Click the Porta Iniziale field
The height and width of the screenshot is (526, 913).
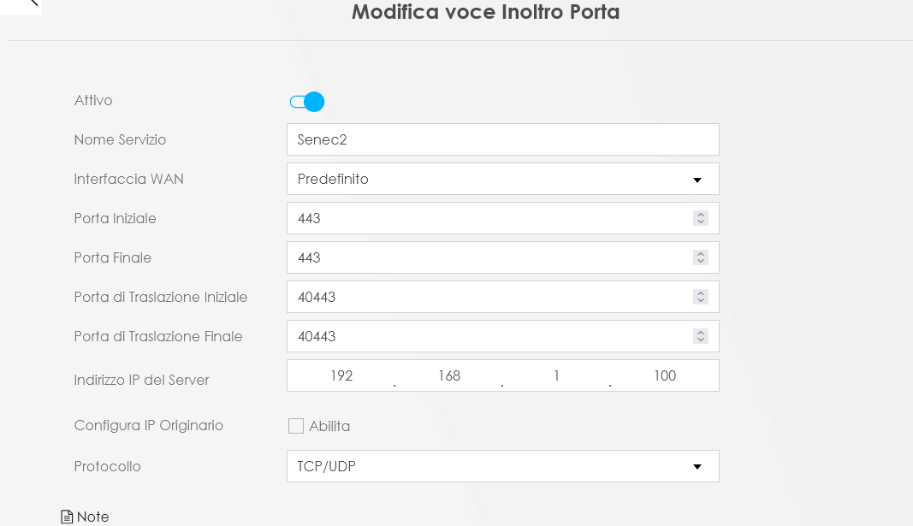pyautogui.click(x=502, y=218)
